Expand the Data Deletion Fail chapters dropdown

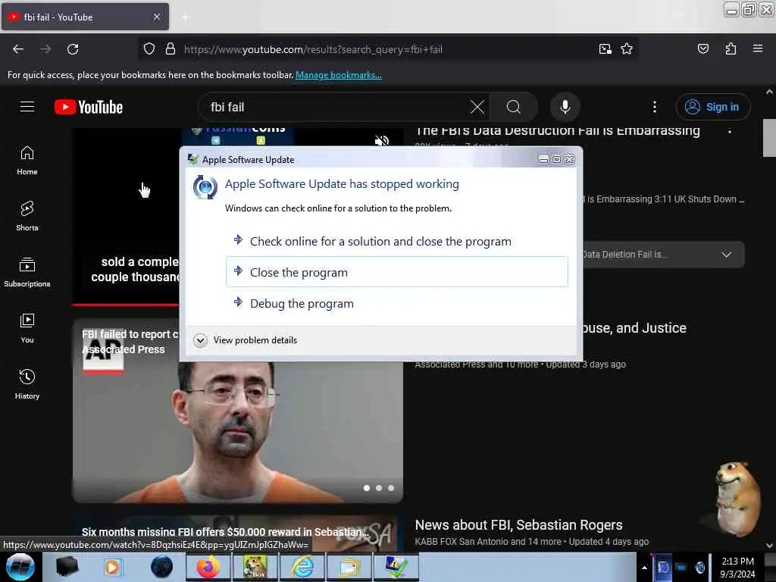click(726, 255)
